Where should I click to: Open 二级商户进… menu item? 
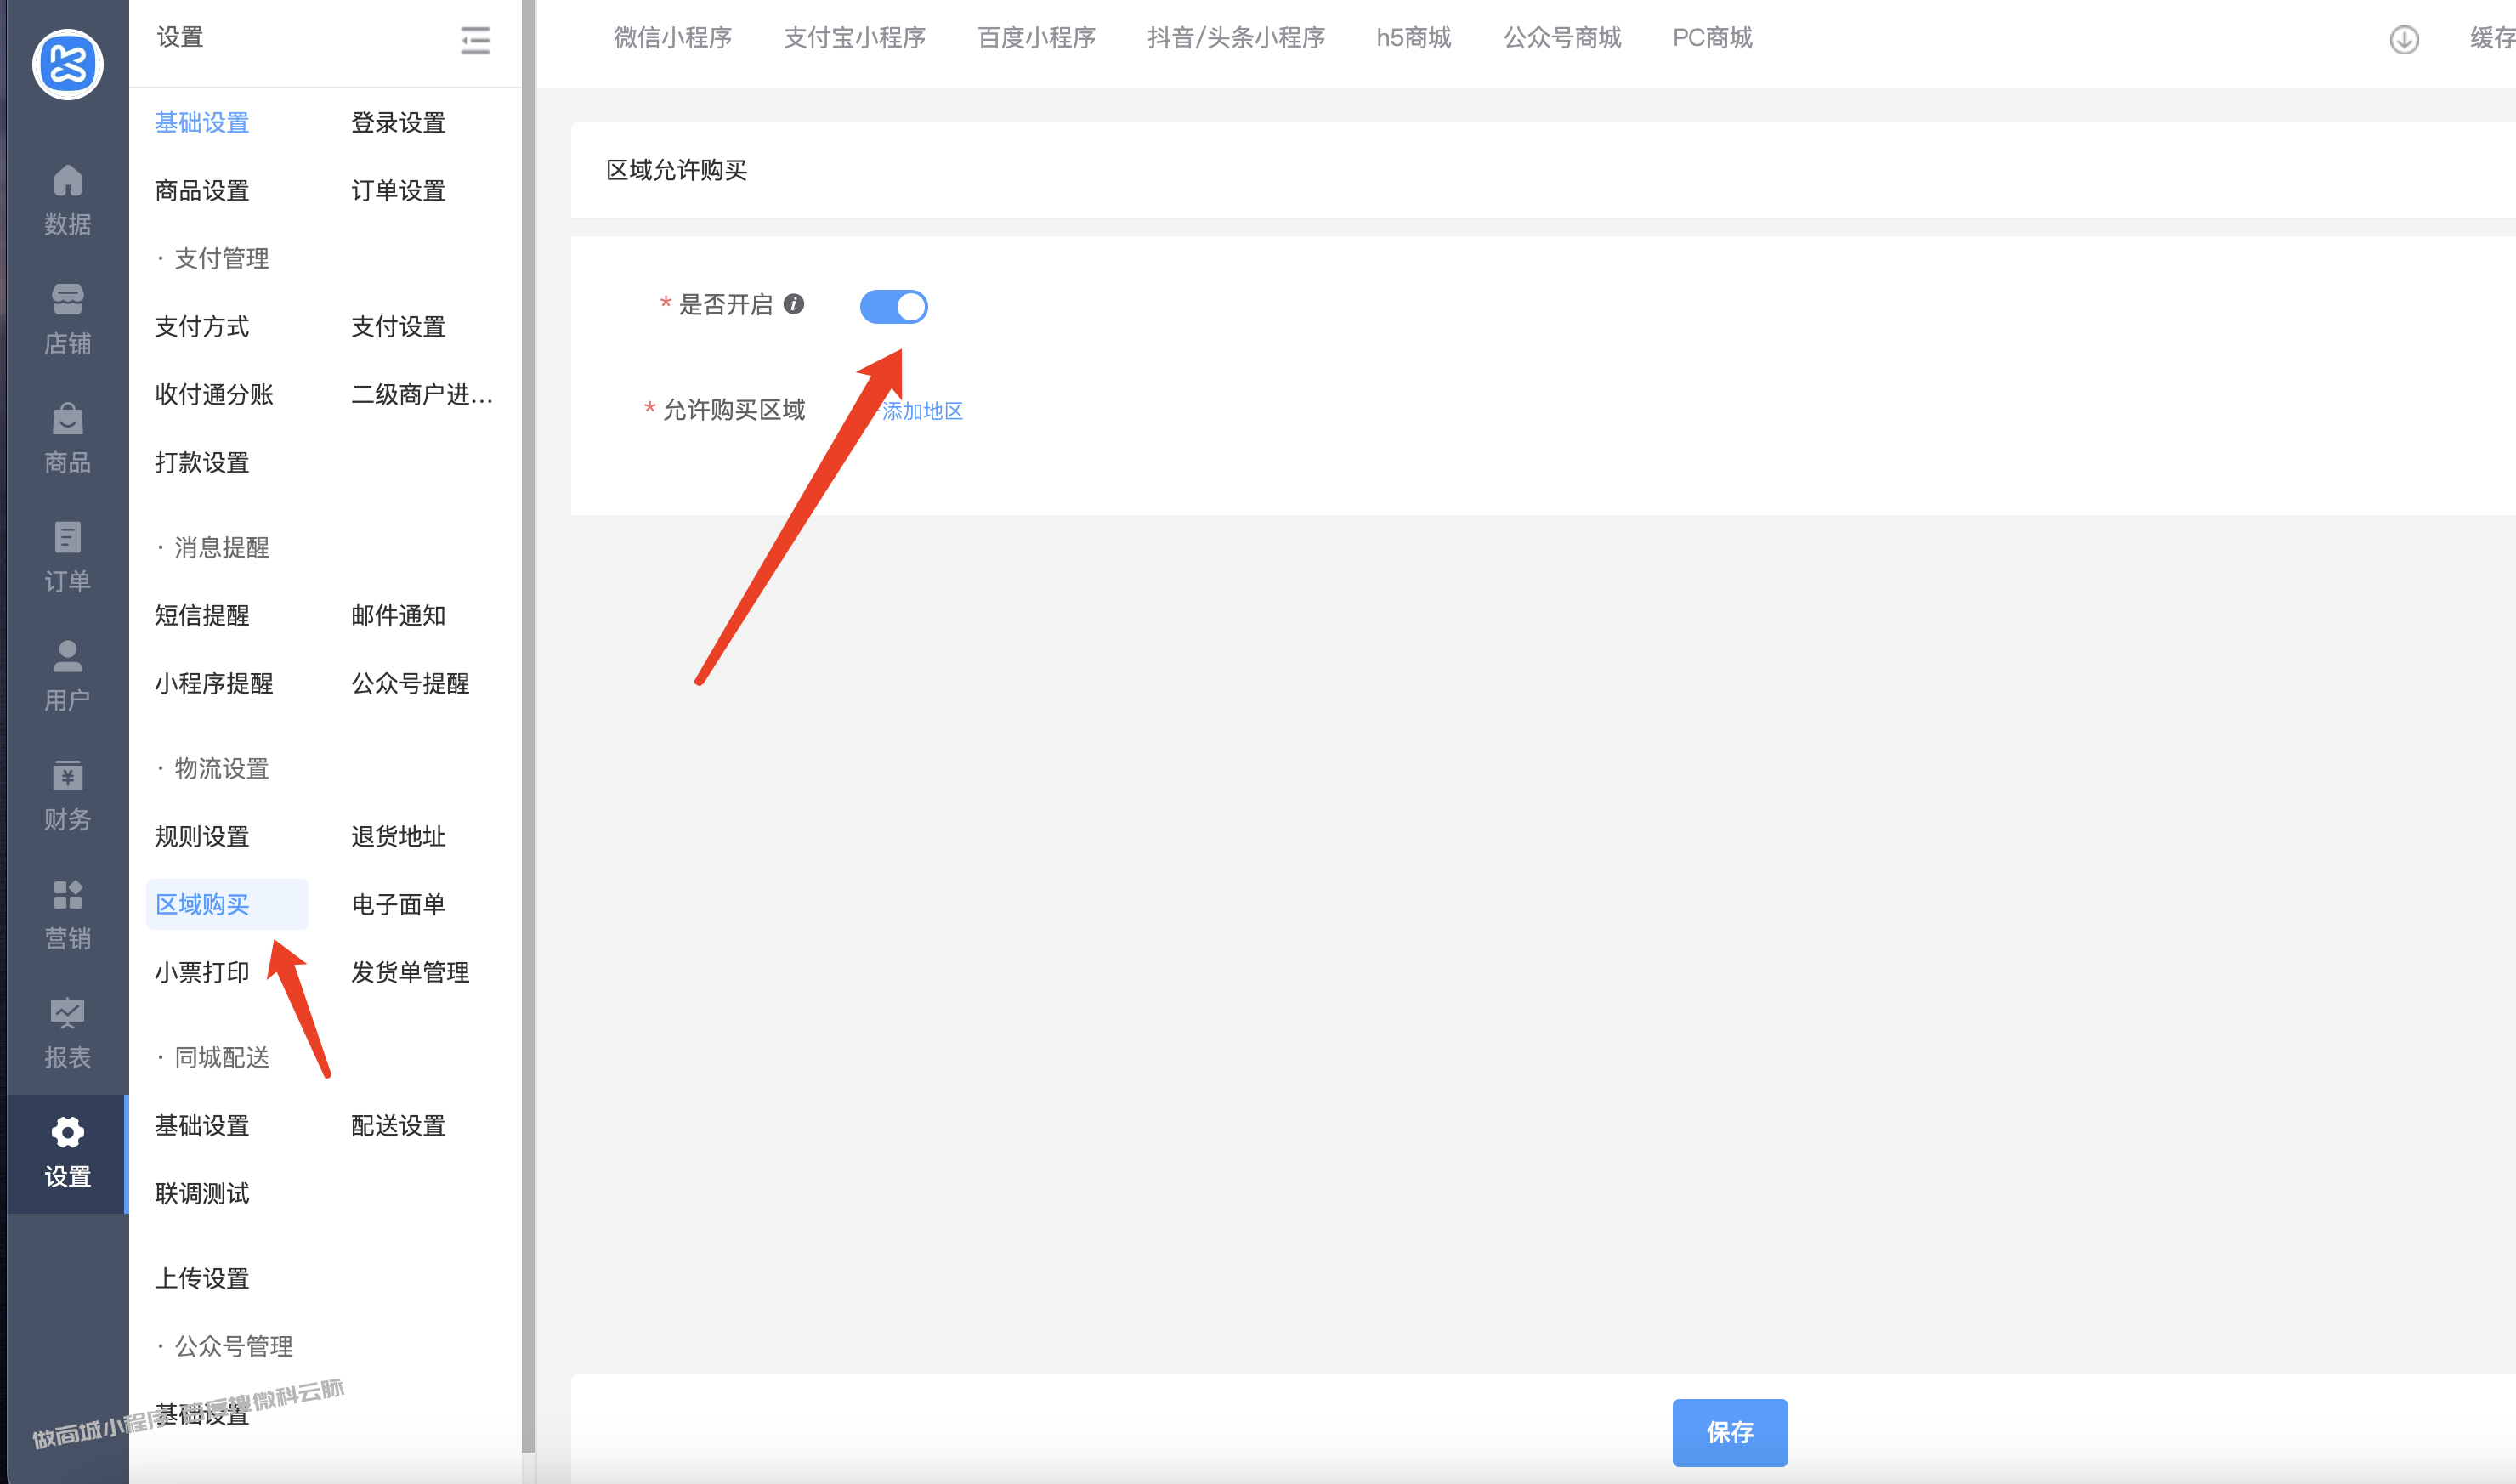[422, 395]
